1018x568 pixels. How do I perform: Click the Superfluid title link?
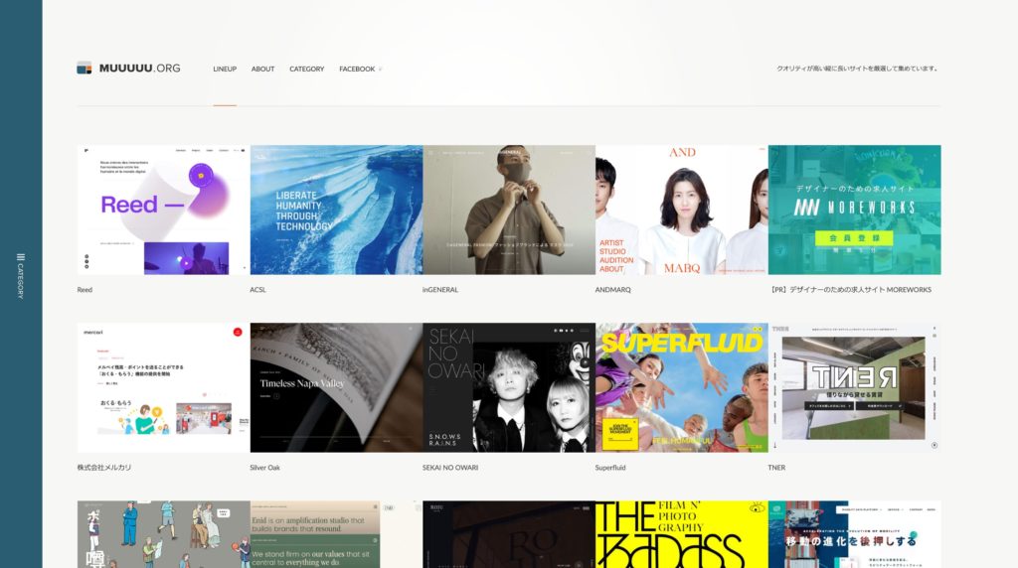(610, 468)
